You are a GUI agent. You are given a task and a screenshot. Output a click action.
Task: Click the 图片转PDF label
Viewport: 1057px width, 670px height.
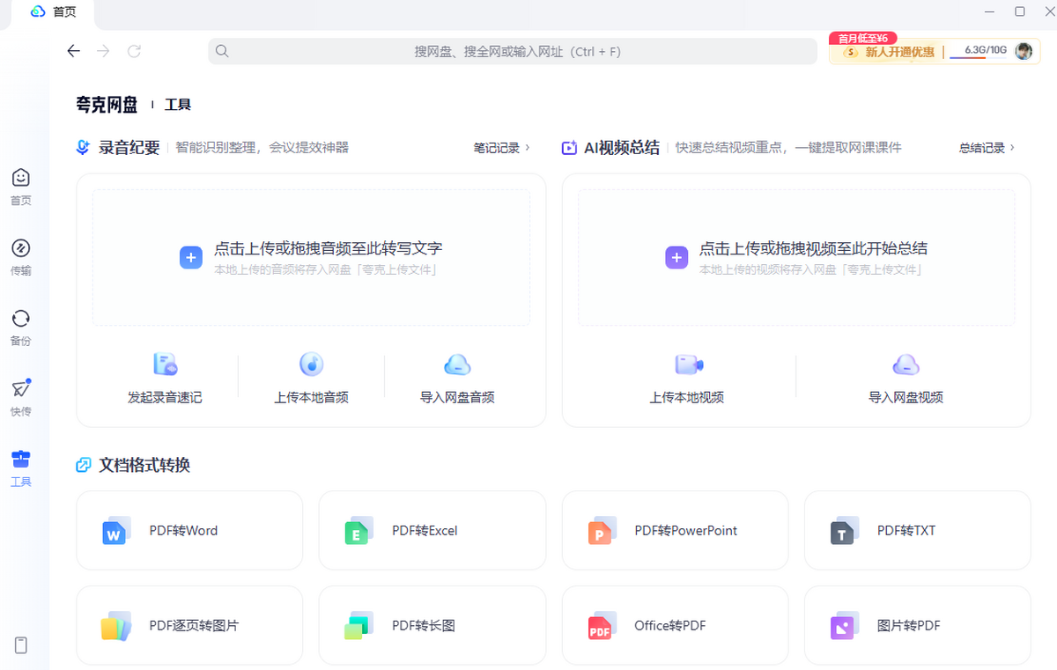click(909, 626)
